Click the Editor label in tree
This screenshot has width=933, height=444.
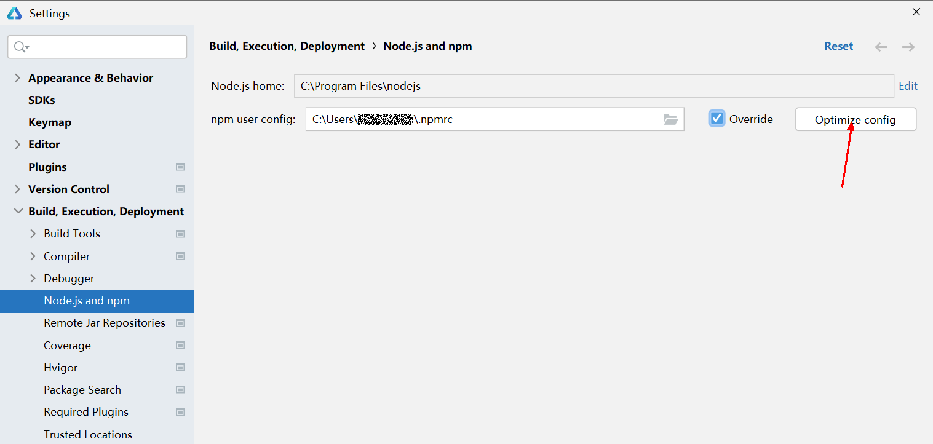click(x=44, y=145)
